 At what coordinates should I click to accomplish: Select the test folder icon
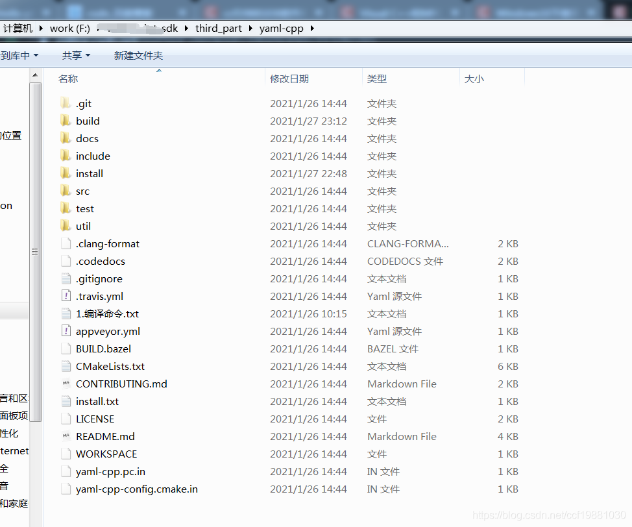[66, 208]
